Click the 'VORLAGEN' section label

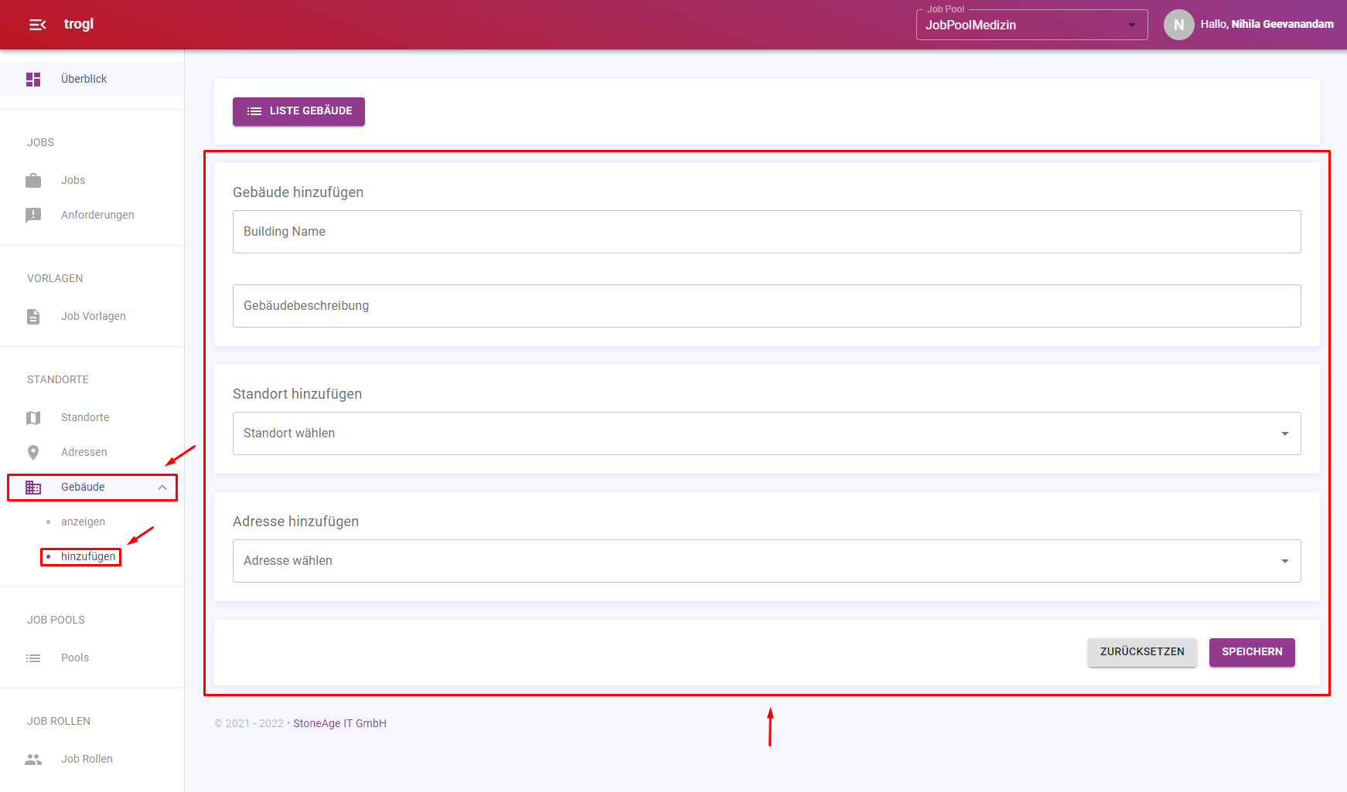55,278
